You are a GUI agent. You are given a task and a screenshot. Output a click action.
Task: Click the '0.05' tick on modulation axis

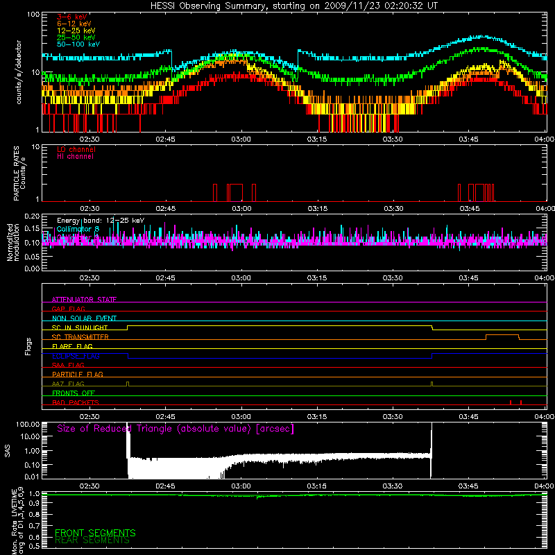click(x=32, y=257)
